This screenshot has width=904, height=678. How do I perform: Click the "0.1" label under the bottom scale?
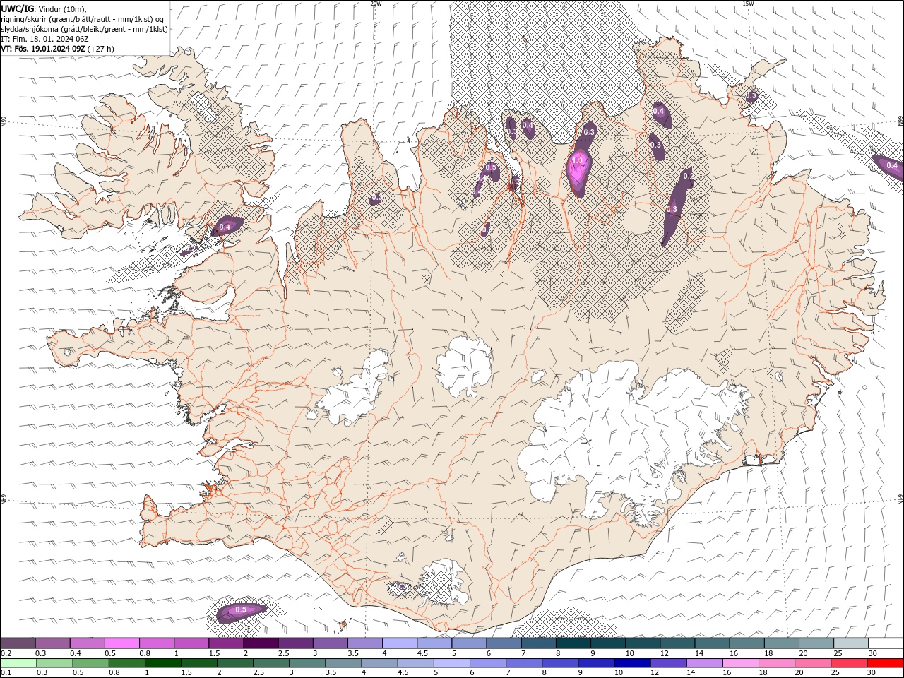tap(6, 673)
